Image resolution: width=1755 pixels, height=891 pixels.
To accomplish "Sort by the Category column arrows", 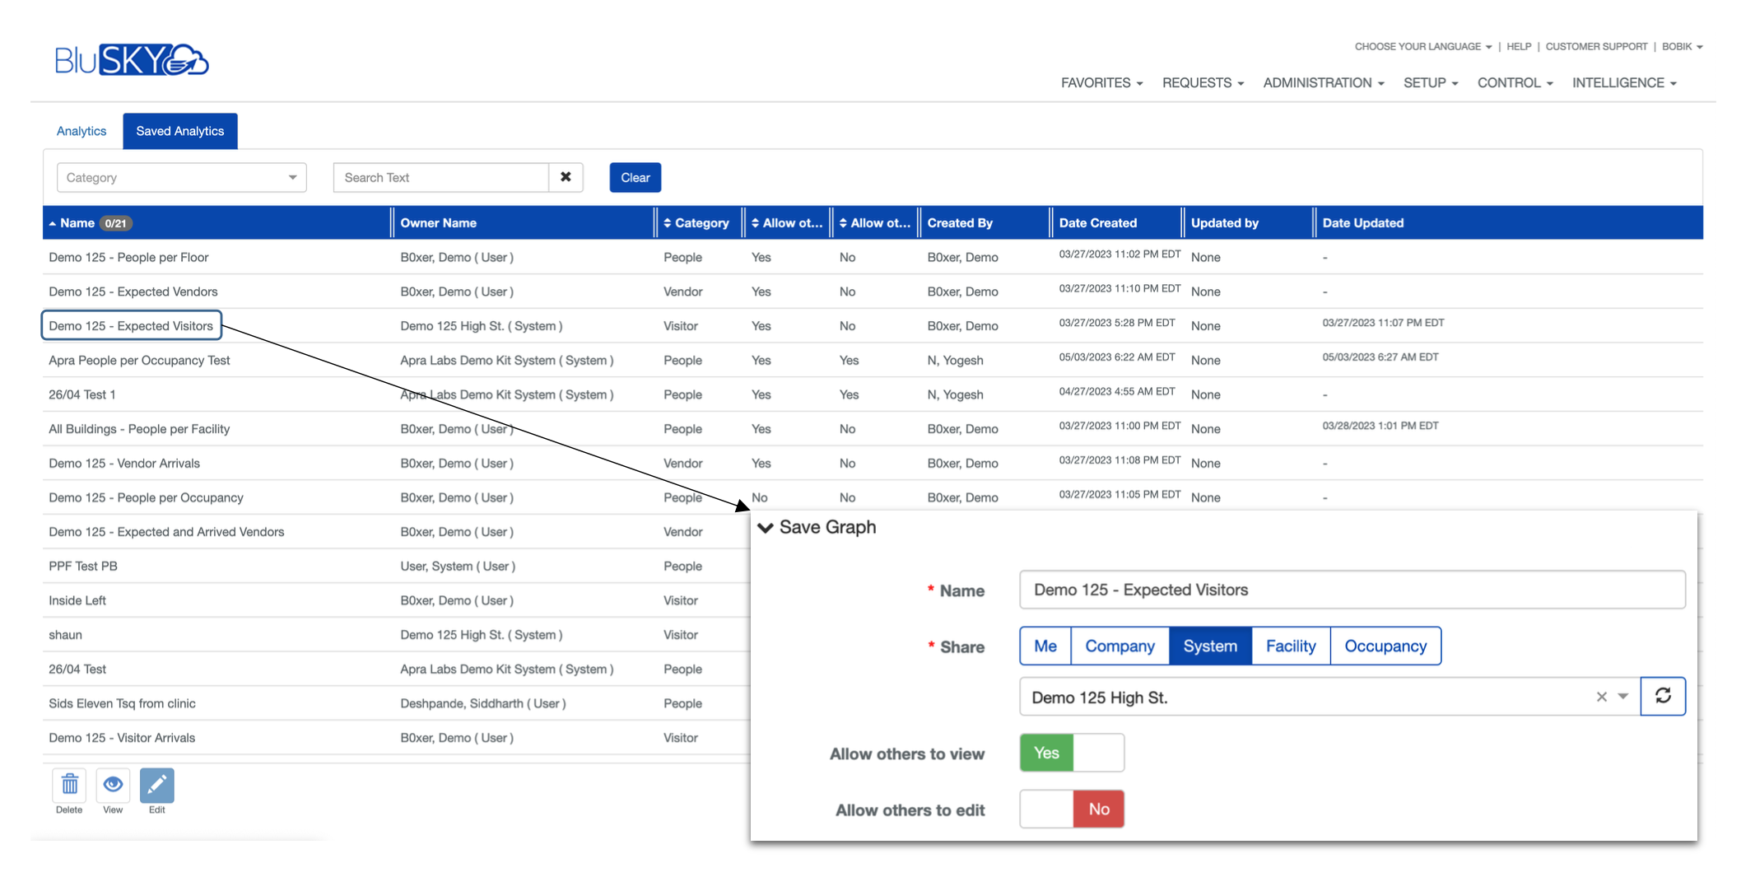I will [x=668, y=222].
